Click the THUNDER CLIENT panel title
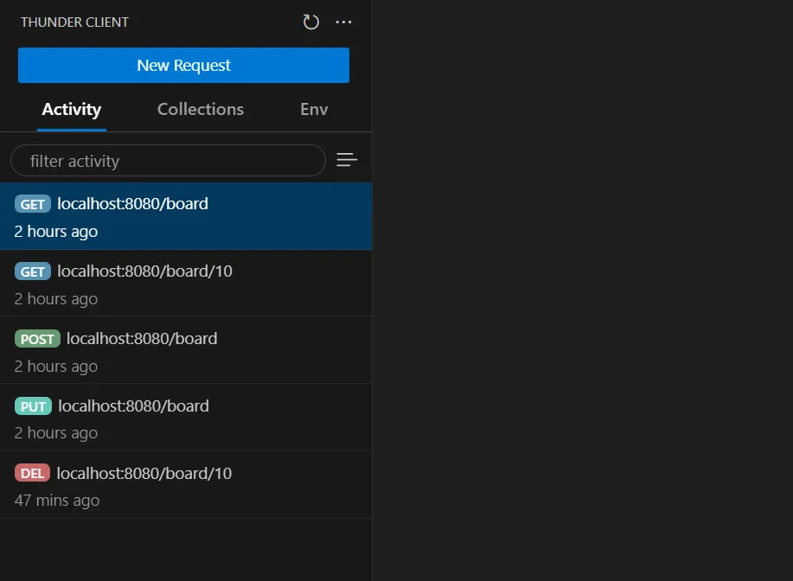The height and width of the screenshot is (581, 793). (74, 22)
